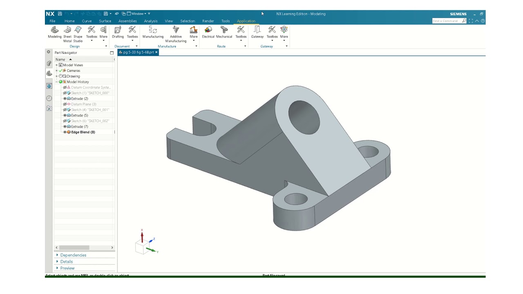Image resolution: width=523 pixels, height=294 pixels.
Task: Switch to the Gateway application
Action: [257, 32]
